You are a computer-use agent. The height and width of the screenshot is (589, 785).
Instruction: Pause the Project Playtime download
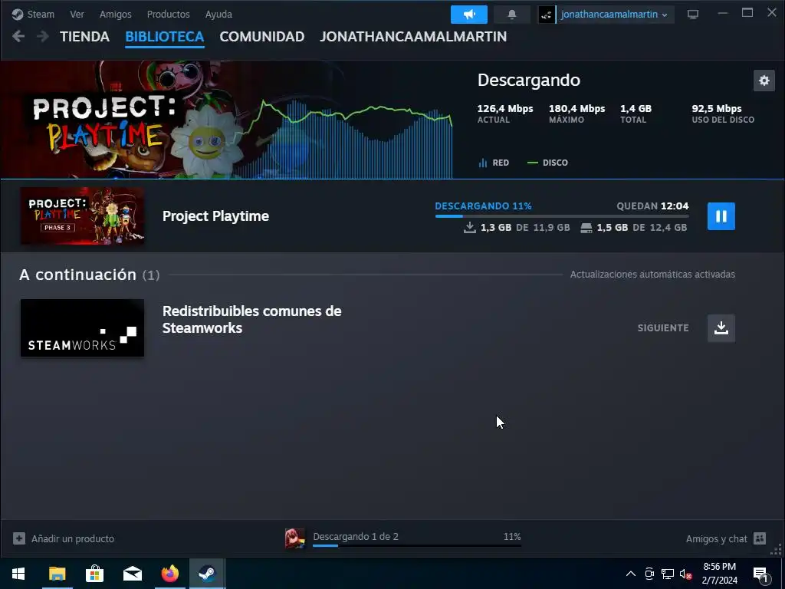tap(721, 216)
